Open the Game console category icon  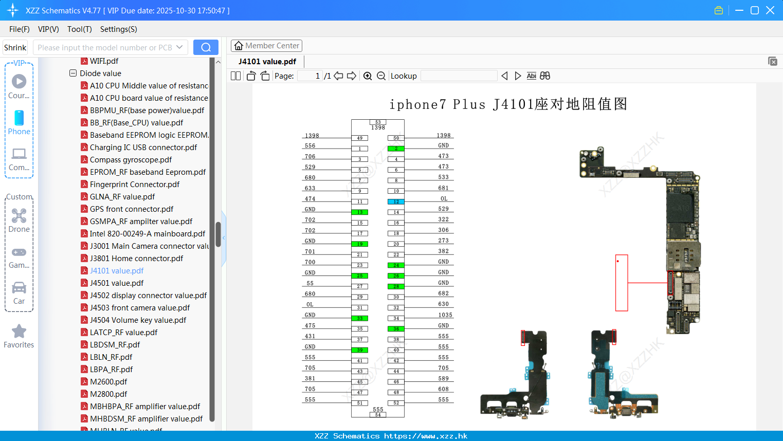point(19,252)
